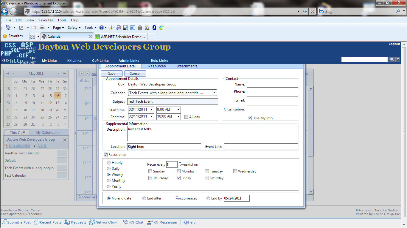Uncheck the Recurrence checkbox

point(105,155)
